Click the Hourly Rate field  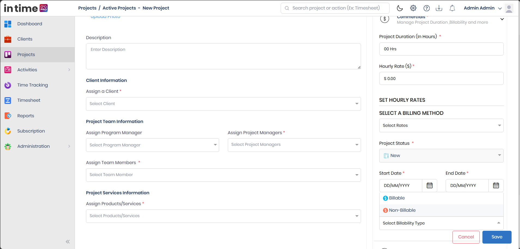point(441,78)
